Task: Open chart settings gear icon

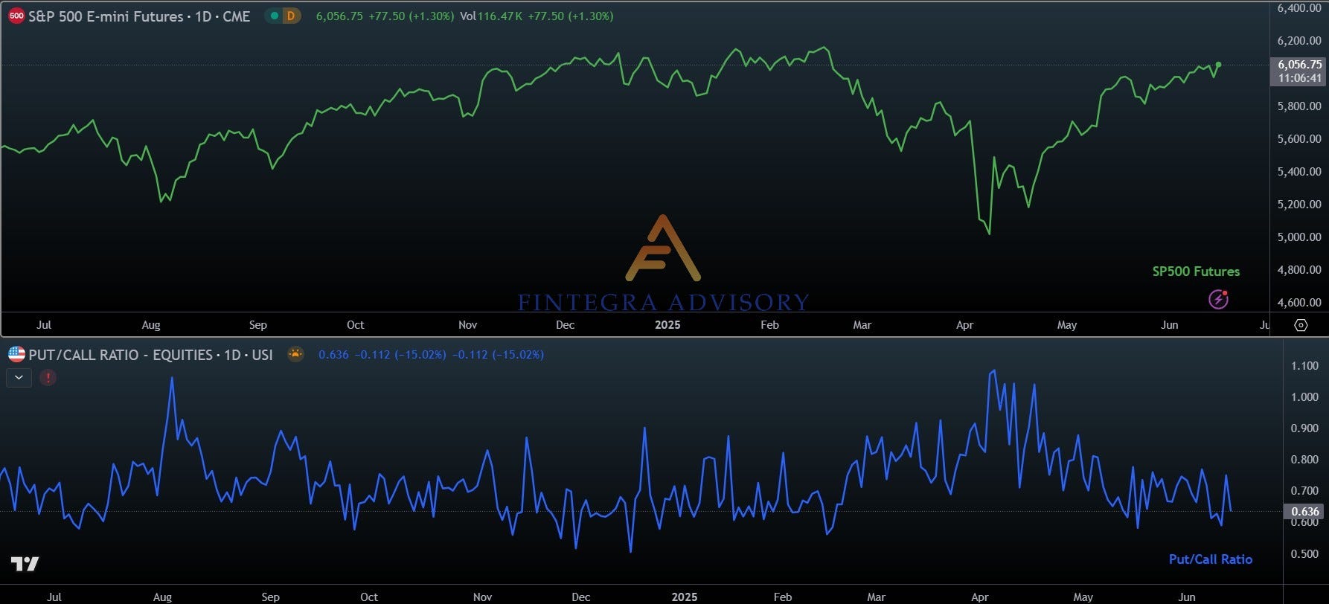Action: point(1301,325)
